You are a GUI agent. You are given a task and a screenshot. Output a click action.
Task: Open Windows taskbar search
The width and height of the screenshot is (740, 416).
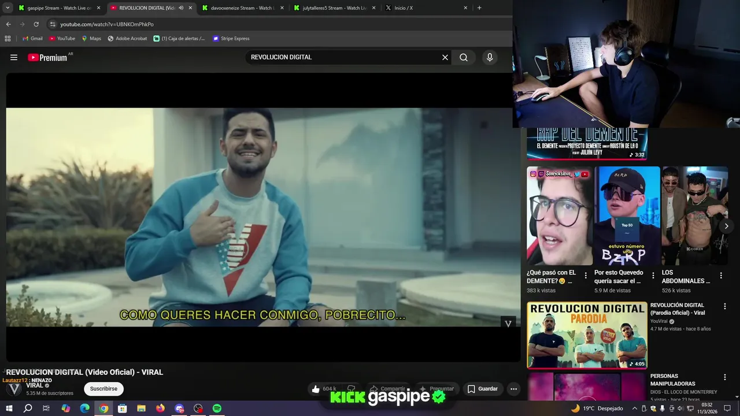coord(28,408)
